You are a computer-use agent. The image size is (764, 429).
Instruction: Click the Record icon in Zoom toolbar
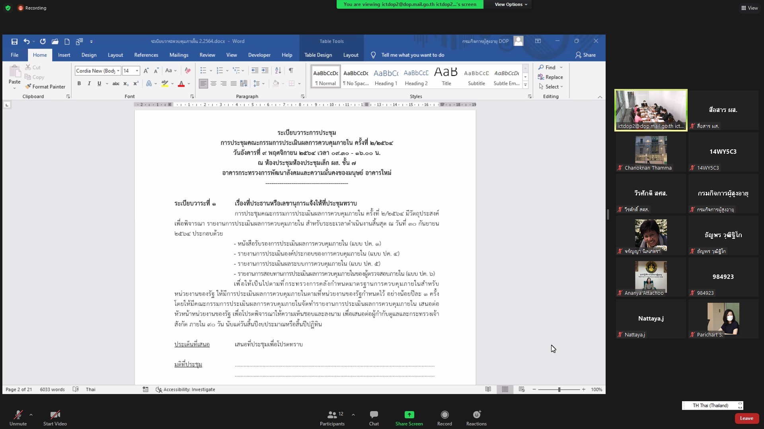(x=444, y=415)
